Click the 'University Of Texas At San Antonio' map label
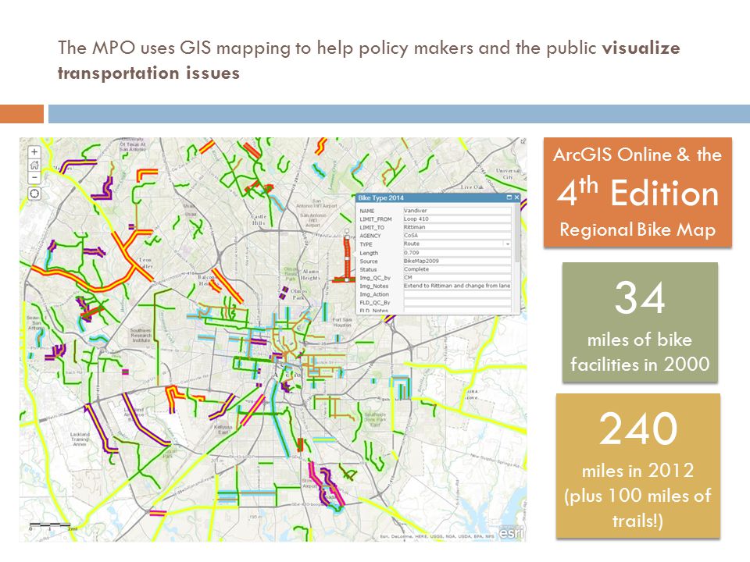The width and height of the screenshot is (750, 562). (132, 144)
